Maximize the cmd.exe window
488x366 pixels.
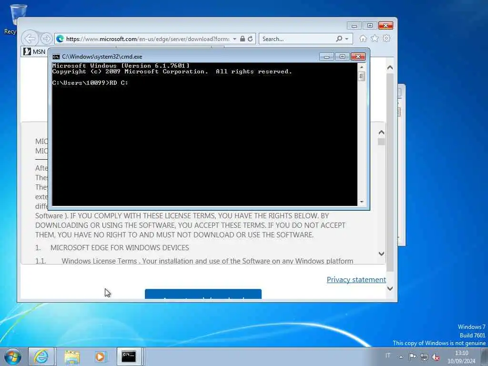(x=342, y=57)
